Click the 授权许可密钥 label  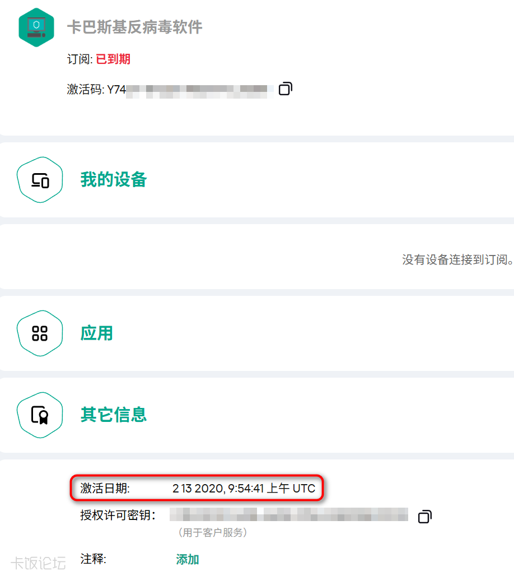118,515
